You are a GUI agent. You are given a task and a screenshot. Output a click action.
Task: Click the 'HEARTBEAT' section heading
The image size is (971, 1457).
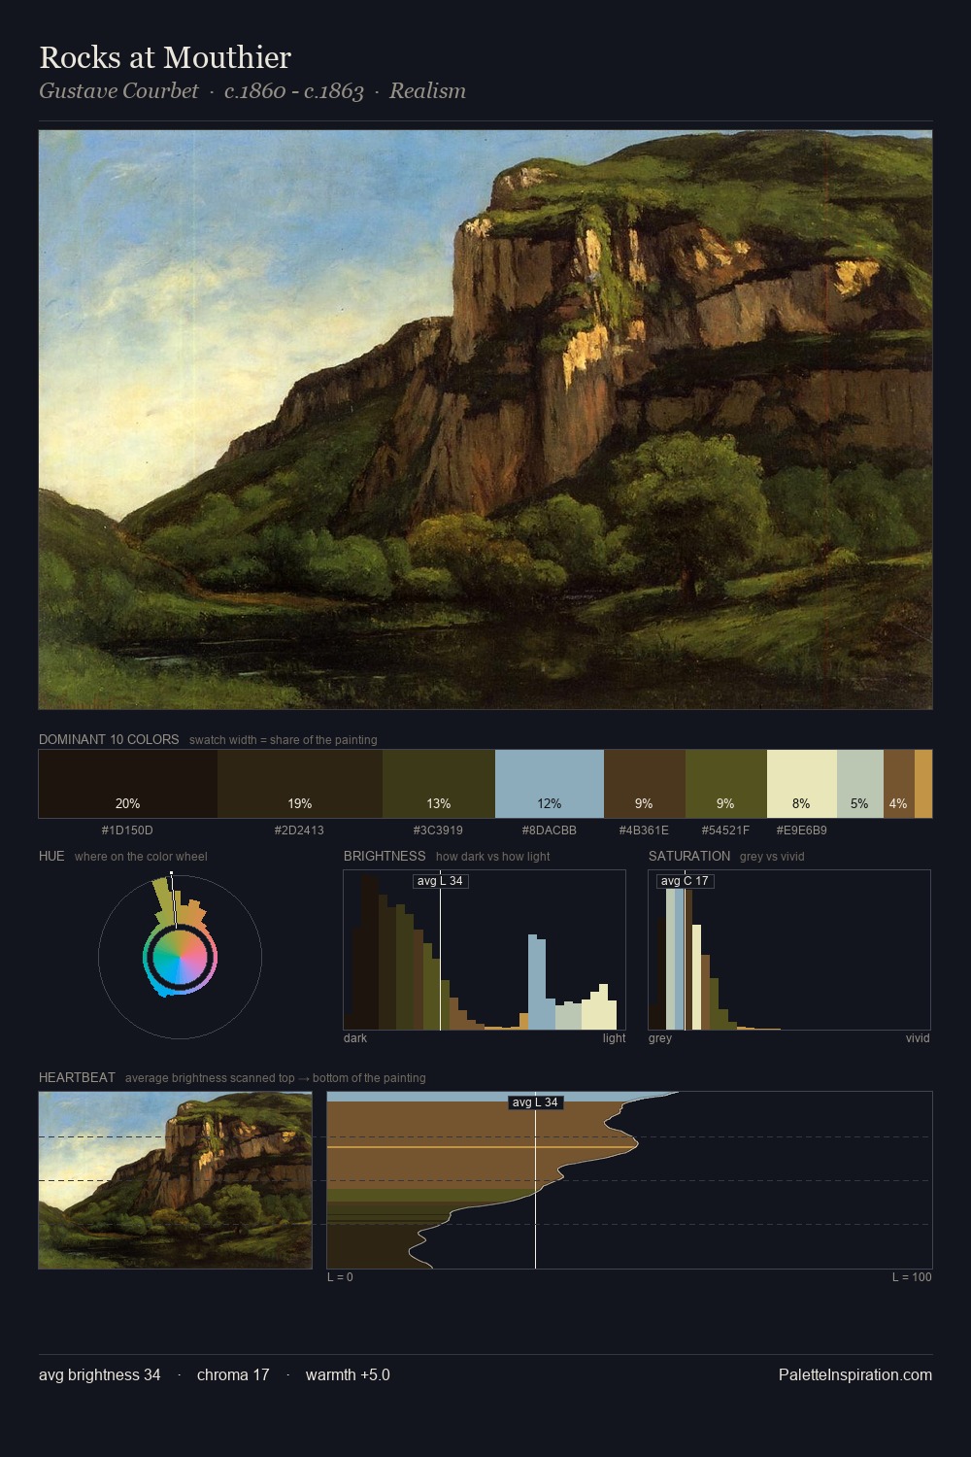tap(77, 1077)
